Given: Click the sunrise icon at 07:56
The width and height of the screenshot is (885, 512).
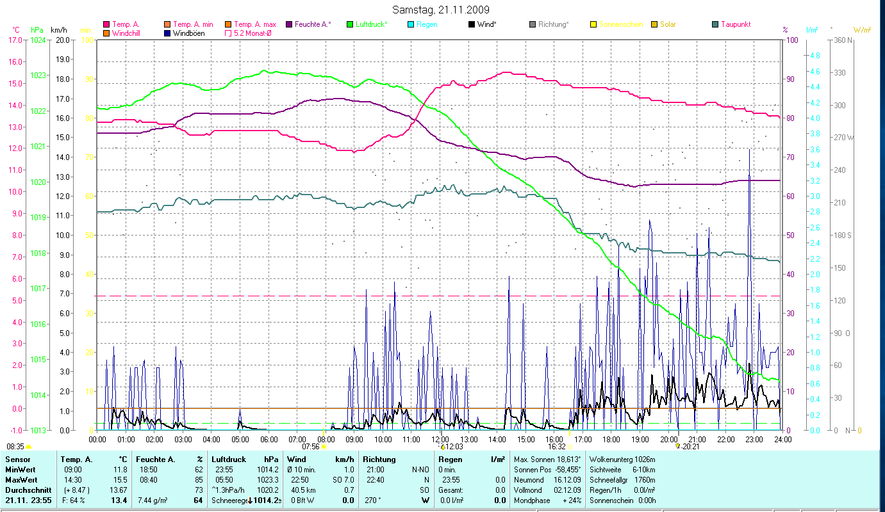Looking at the screenshot, I should 323,447.
